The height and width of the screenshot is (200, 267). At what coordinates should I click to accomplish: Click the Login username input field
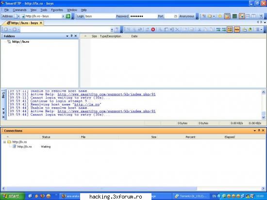tap(100, 16)
